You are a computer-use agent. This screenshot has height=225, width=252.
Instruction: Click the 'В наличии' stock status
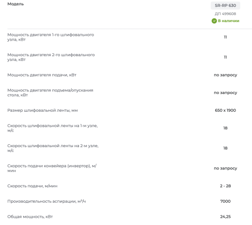228,21
